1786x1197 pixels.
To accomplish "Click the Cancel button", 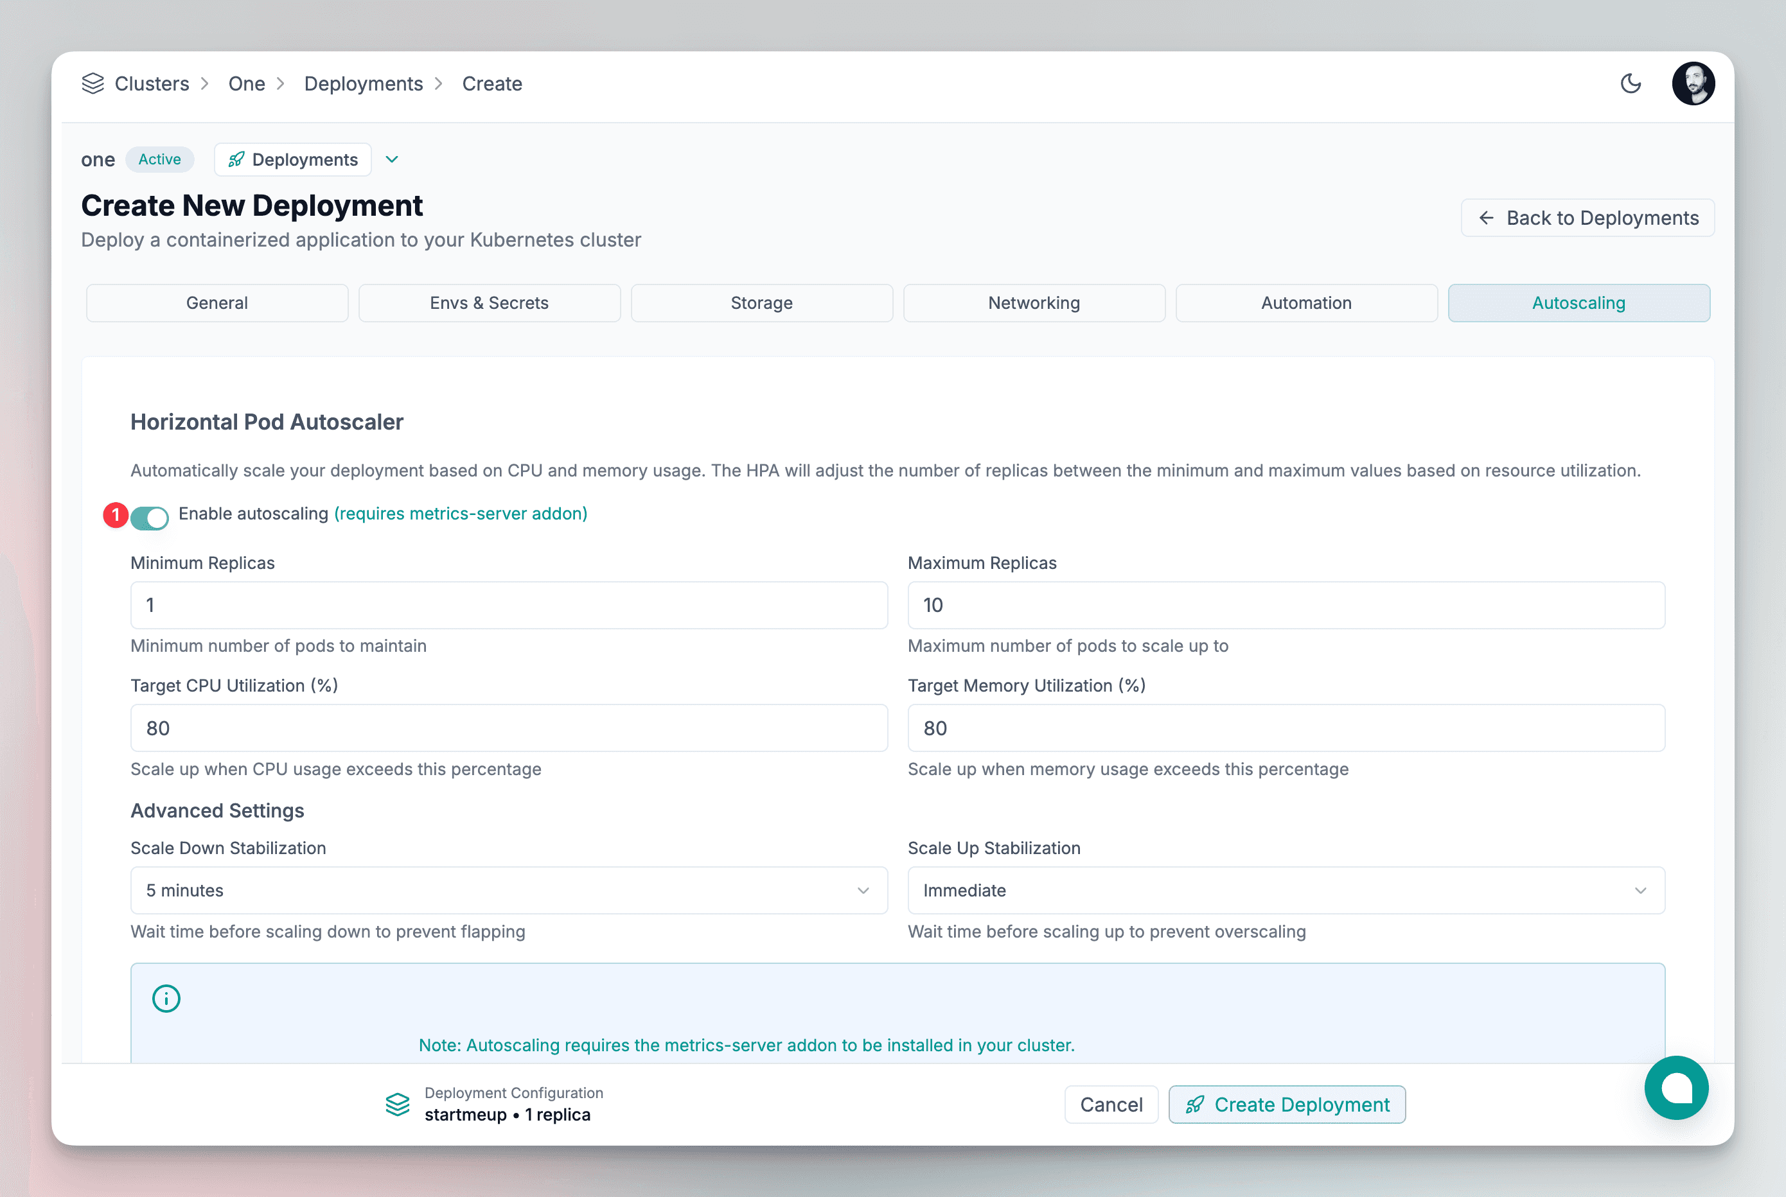I will coord(1111,1104).
